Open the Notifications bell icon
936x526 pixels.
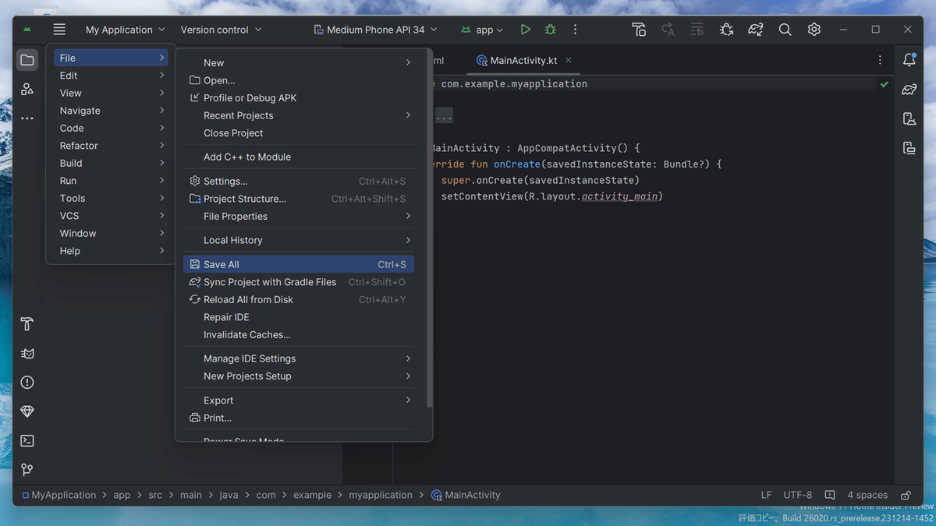[x=909, y=60]
